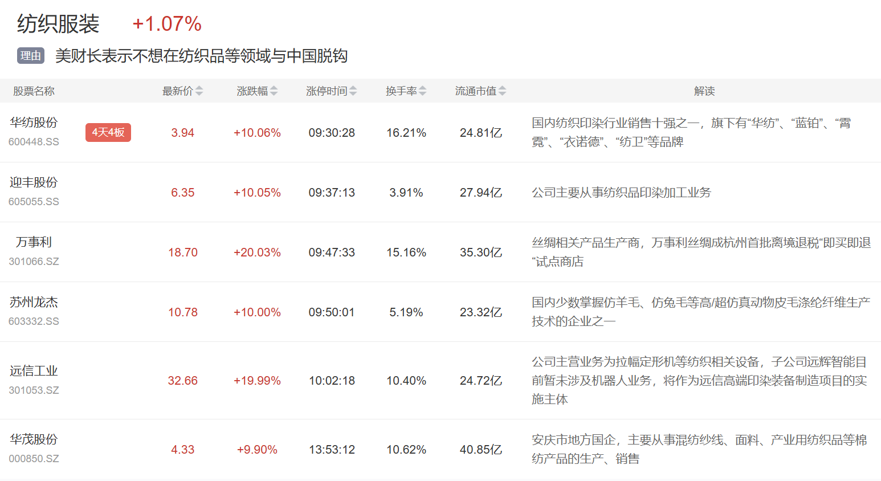
Task: Click stock code 600448.SS
Action: [x=34, y=142]
